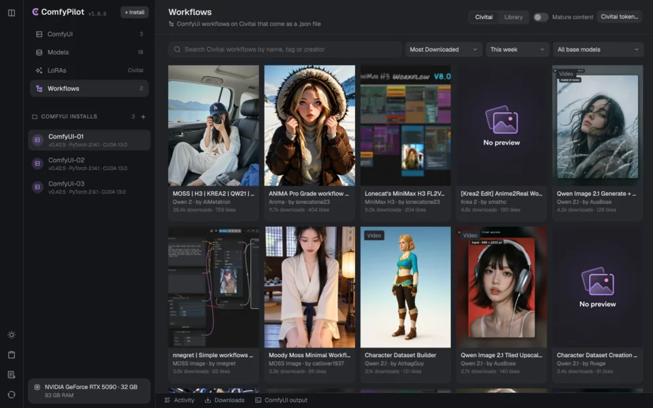Screen dimensions: 653x408
Task: Click the Video badge on Character Dataset Builder
Action: pyautogui.click(x=374, y=236)
